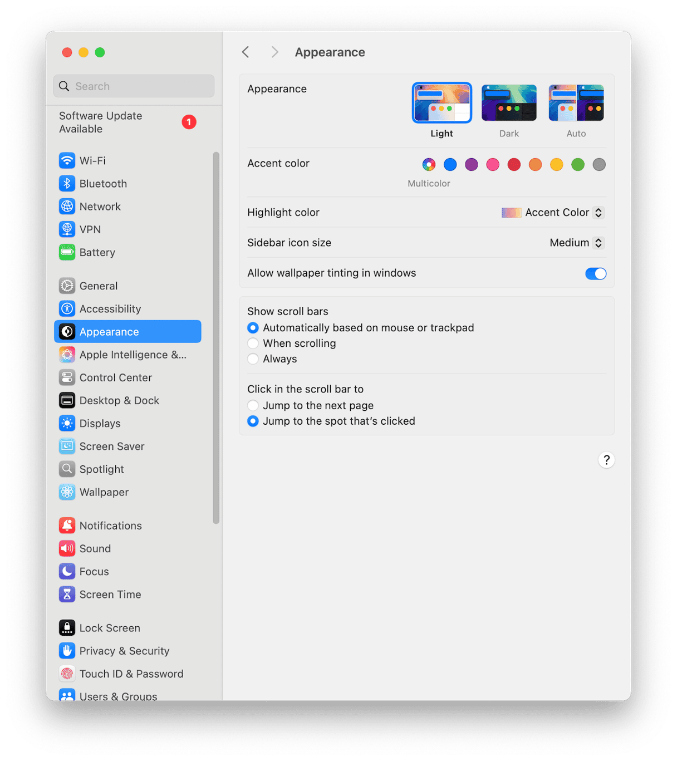Open Desktop & Dock icon

coord(67,400)
